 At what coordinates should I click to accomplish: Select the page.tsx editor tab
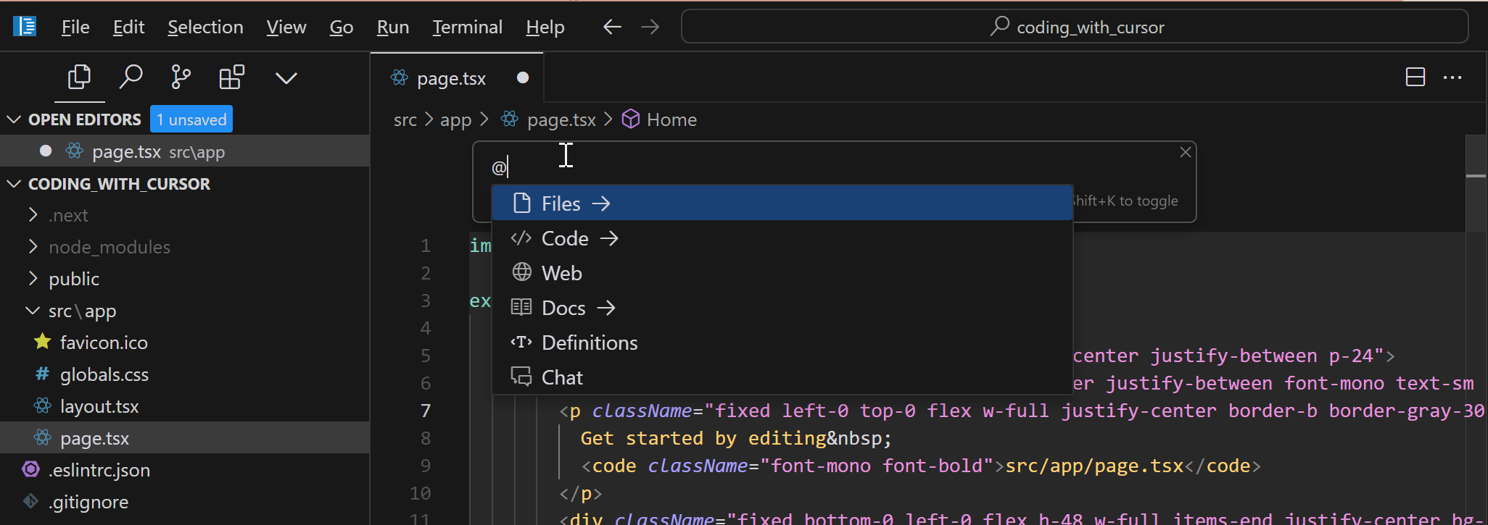pyautogui.click(x=457, y=77)
